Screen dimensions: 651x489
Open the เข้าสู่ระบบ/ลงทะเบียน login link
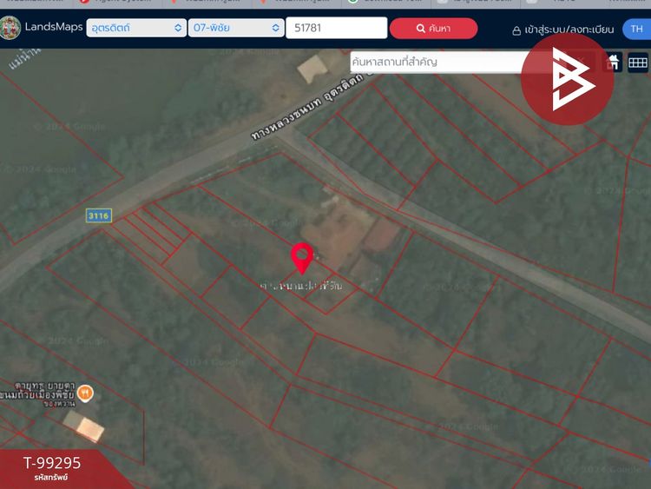[x=569, y=30]
